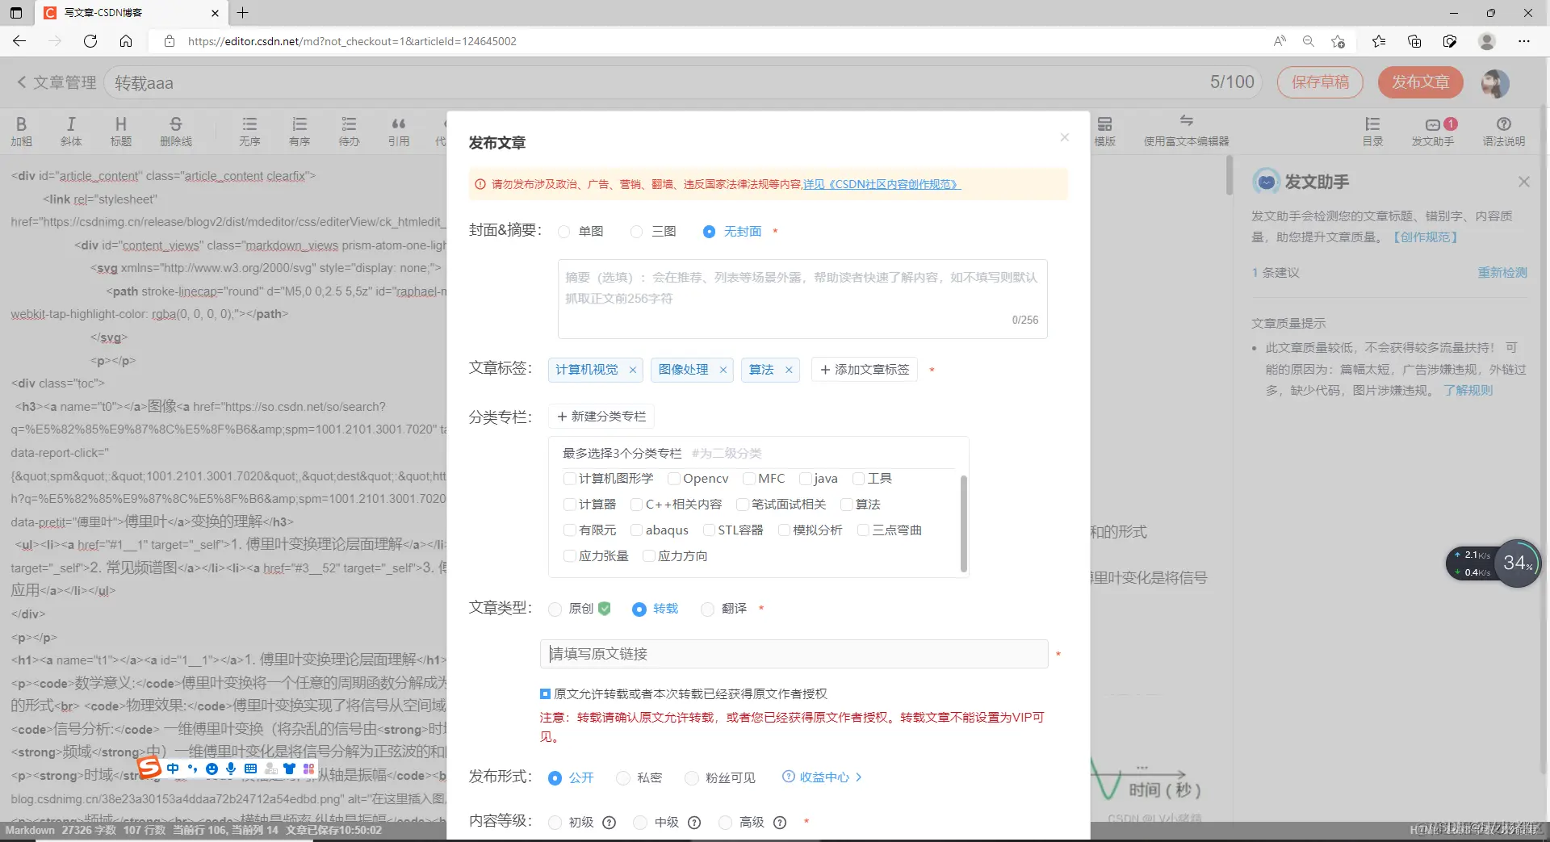Click the 请填写原文链接 input field
The height and width of the screenshot is (842, 1550).
[x=794, y=654]
